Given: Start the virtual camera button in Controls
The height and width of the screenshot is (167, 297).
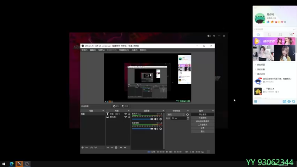Looking at the screenshot, I should [202, 121].
